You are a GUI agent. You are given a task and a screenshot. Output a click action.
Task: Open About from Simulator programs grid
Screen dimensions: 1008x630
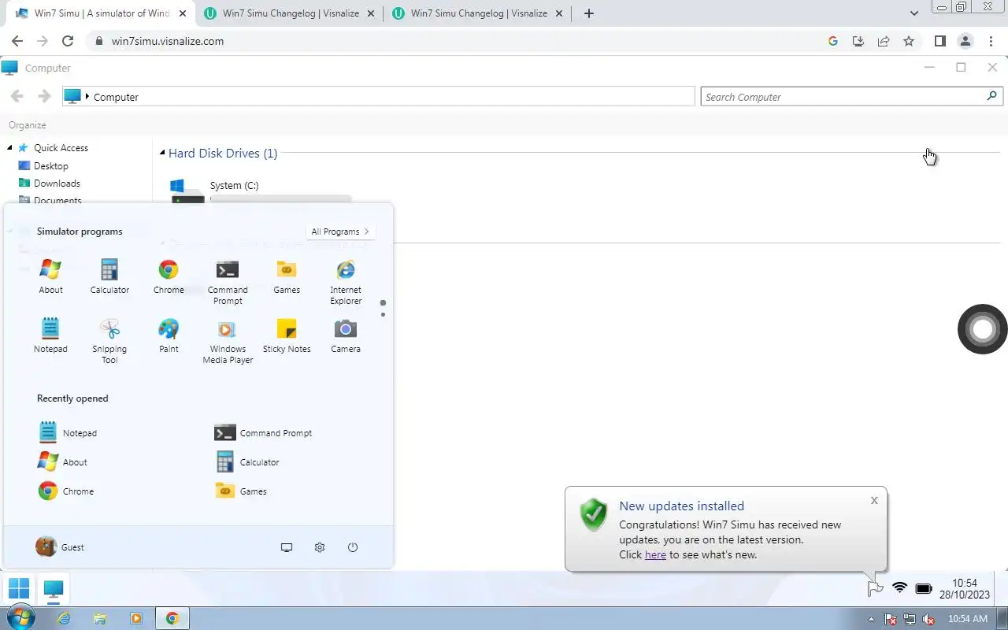pyautogui.click(x=50, y=277)
